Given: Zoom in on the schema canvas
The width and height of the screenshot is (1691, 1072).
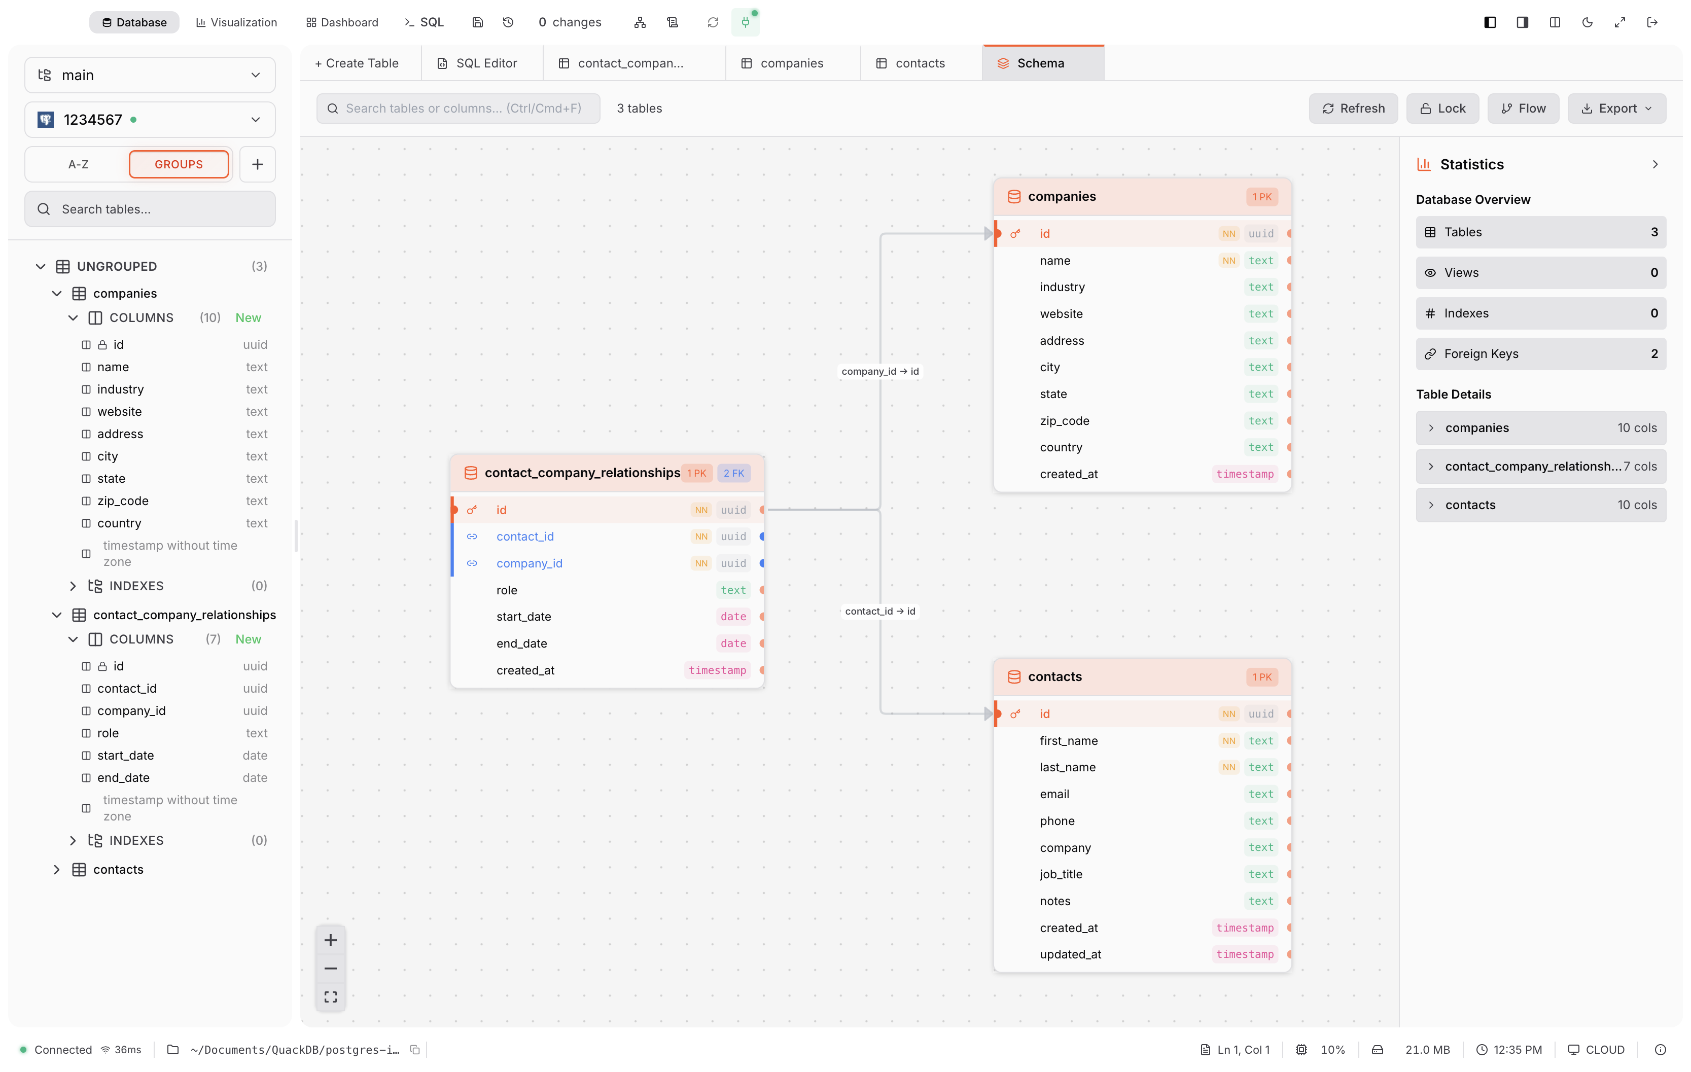Looking at the screenshot, I should [x=331, y=940].
